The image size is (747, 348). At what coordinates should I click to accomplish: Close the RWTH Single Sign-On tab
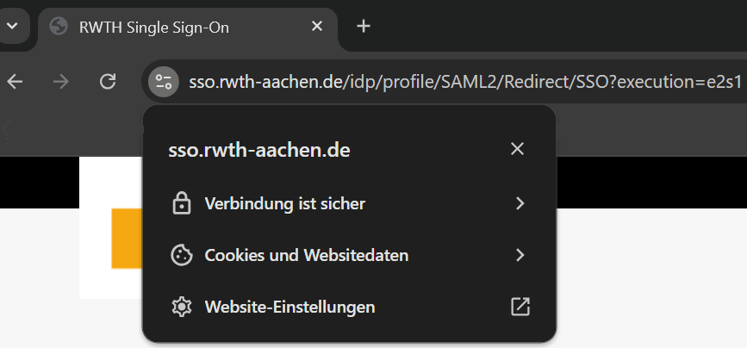point(317,26)
